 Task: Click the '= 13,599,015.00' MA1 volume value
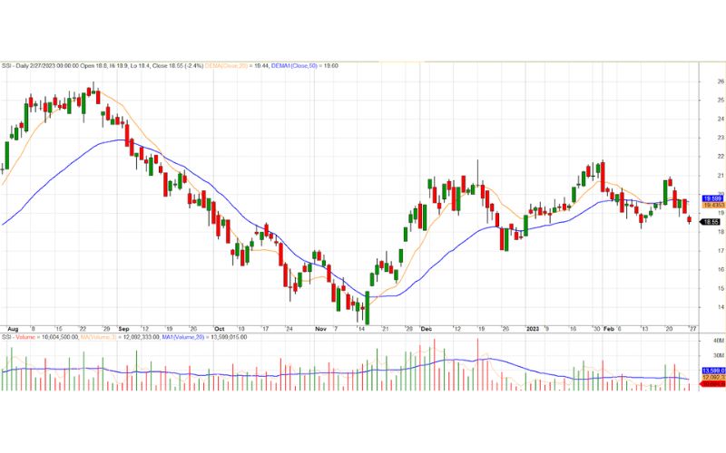[226, 337]
